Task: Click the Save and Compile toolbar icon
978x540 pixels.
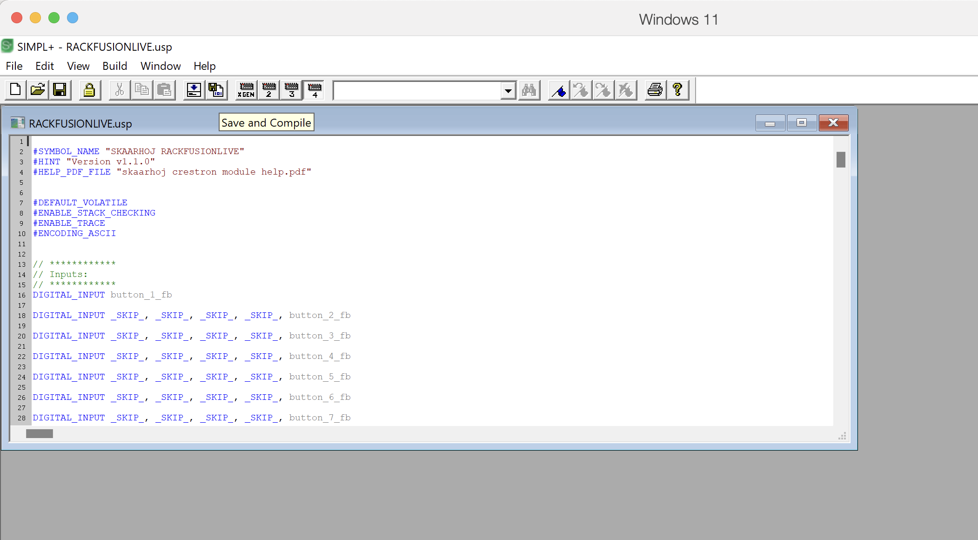Action: point(216,89)
